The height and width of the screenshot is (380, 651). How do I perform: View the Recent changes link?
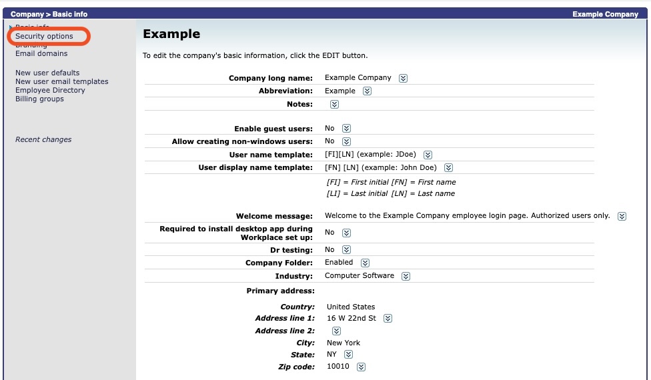43,139
